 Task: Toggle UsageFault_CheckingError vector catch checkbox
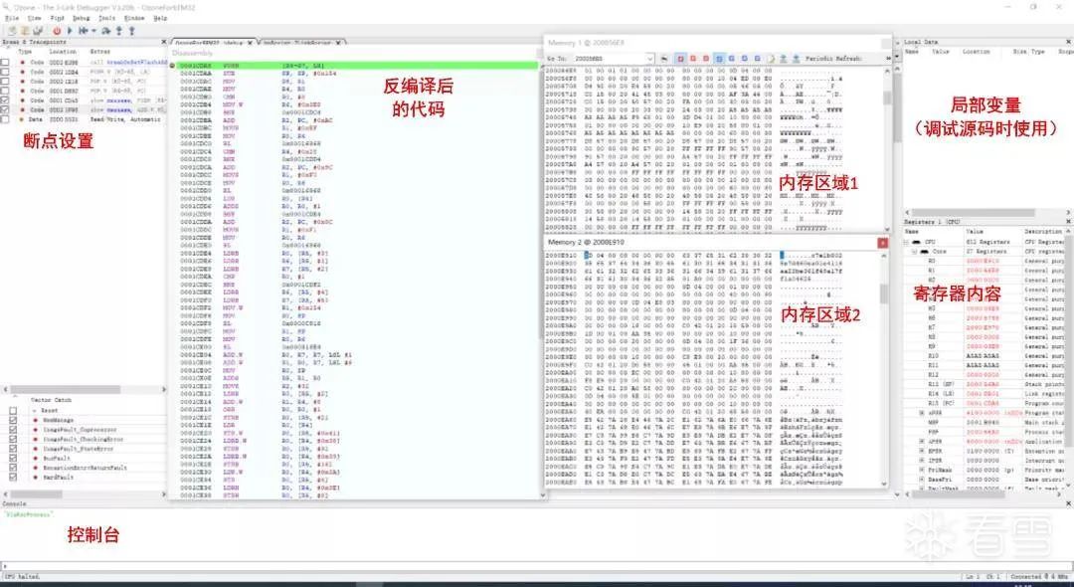pyautogui.click(x=13, y=439)
